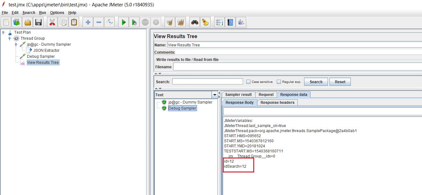Screen dimensions: 422x195
Task: Save the test plan with floppy icon
Action: click(38, 22)
